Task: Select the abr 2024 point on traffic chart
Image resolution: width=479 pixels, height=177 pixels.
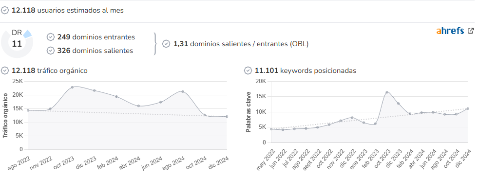Action: click(x=138, y=106)
